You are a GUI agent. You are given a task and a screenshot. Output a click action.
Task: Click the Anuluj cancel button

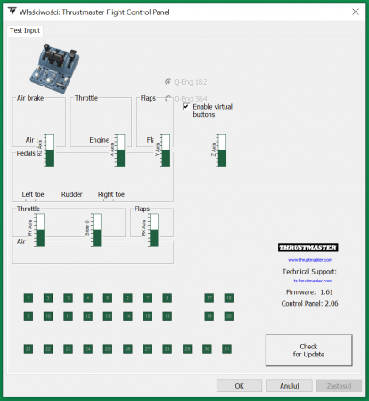click(289, 386)
